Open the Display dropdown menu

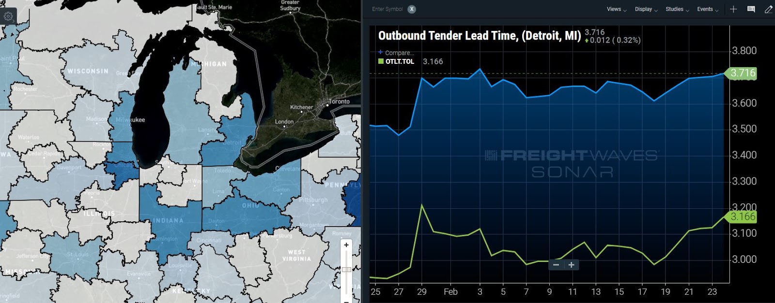click(646, 9)
